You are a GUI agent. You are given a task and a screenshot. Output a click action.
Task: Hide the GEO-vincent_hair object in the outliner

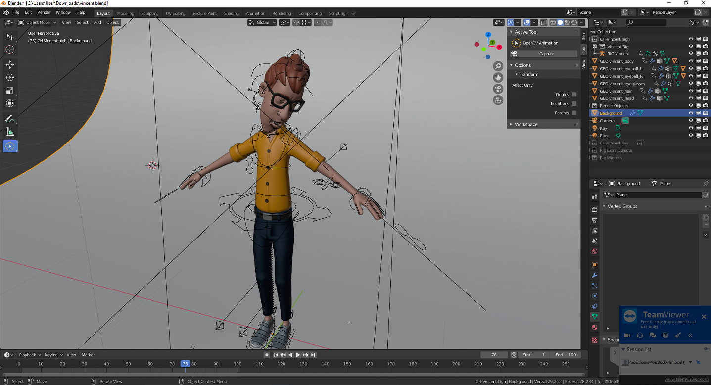pyautogui.click(x=690, y=91)
